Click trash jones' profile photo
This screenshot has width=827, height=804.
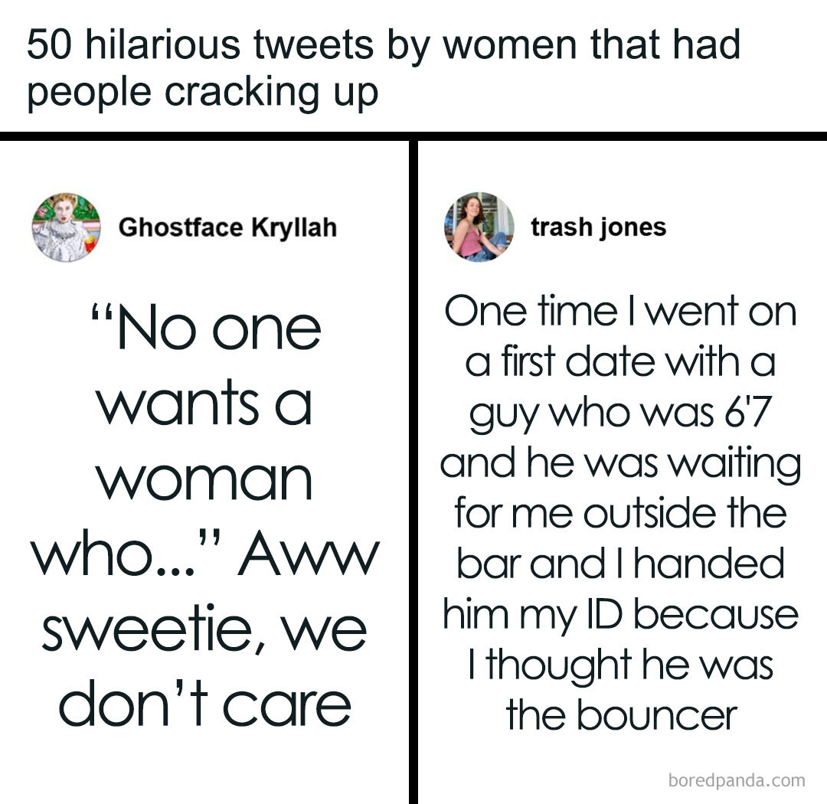click(479, 227)
